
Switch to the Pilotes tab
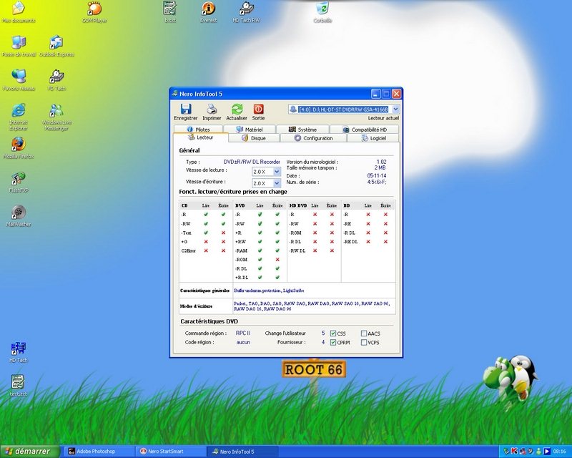[199, 130]
